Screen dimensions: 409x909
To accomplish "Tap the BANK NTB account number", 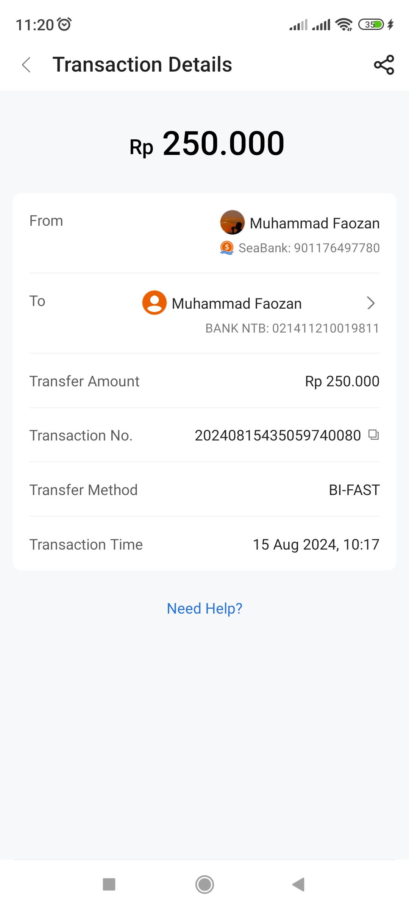I will (292, 328).
